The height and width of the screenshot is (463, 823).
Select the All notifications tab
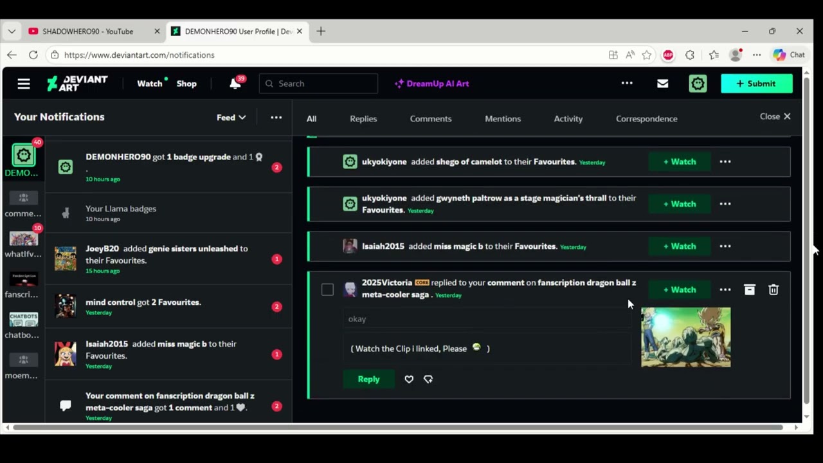click(311, 119)
